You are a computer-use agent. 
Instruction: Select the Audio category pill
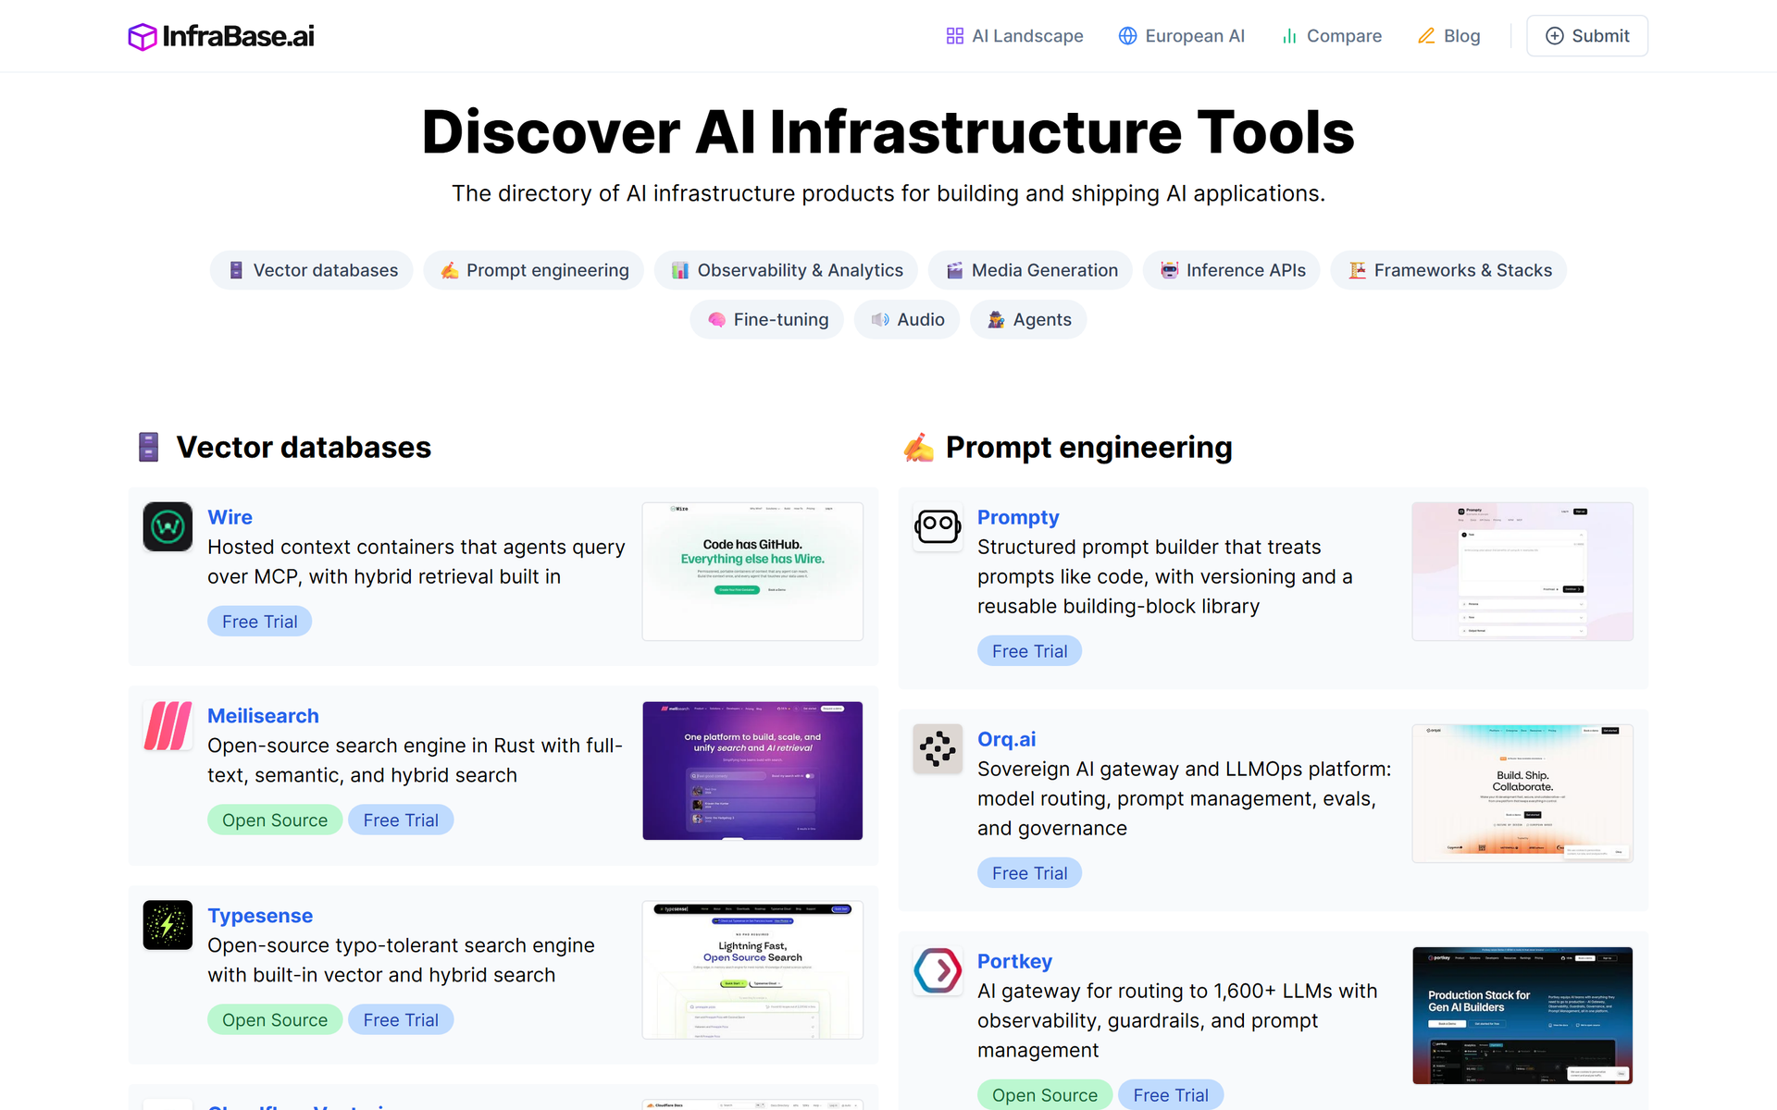(x=907, y=319)
